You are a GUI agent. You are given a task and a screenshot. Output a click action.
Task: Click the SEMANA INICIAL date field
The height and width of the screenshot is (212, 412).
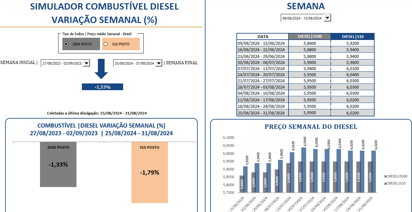pyautogui.click(x=62, y=63)
